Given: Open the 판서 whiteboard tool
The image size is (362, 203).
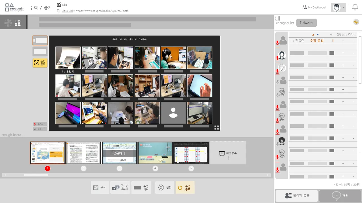Looking at the screenshot, I should [x=100, y=187].
